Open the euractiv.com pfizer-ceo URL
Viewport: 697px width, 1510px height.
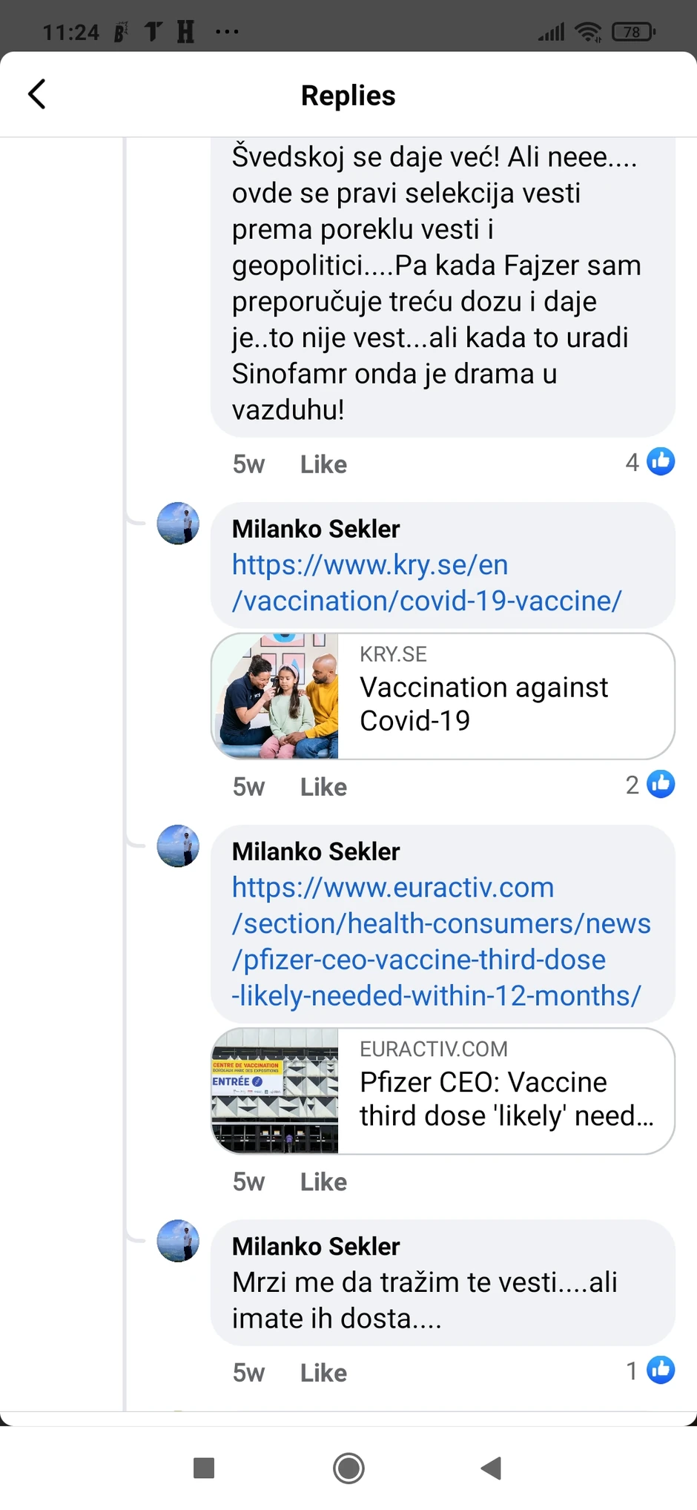click(x=440, y=941)
